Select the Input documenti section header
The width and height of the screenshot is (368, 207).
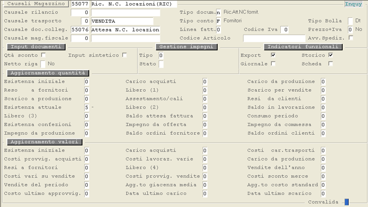pyautogui.click(x=36, y=47)
